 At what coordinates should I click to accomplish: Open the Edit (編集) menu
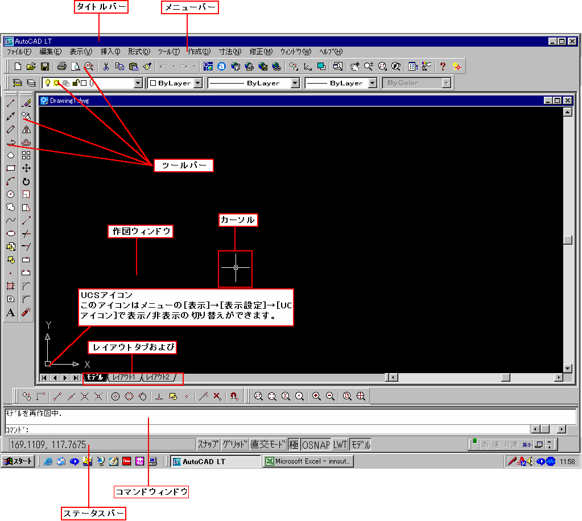click(51, 52)
